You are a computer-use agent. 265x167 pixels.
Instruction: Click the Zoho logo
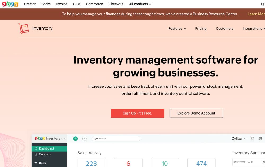[10, 4]
